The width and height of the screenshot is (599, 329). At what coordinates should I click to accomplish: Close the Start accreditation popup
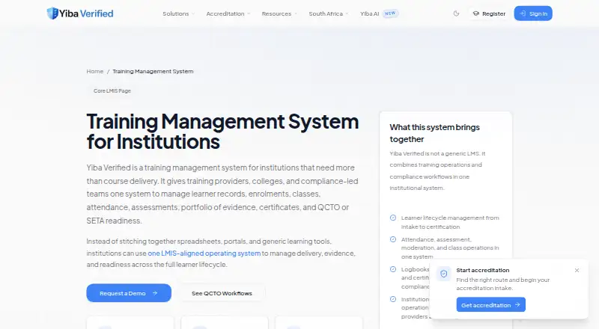(577, 270)
